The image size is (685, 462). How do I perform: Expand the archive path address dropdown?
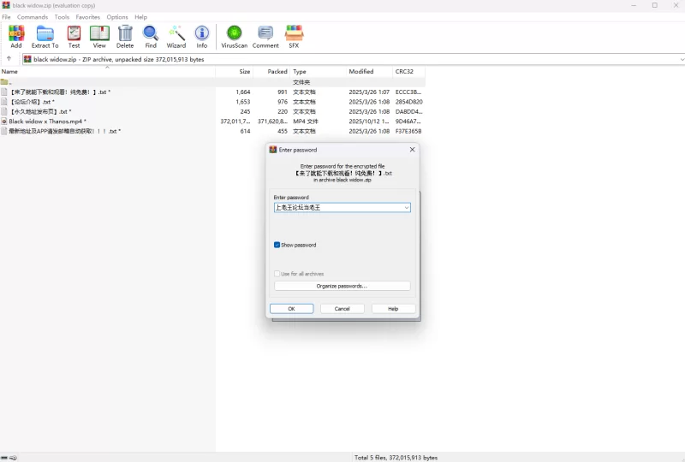point(681,59)
